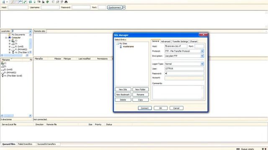Expand the D: drive tree node

10,43
